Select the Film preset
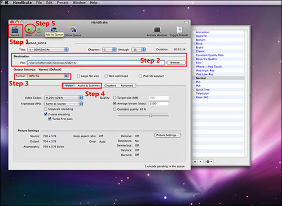Screen dimensions: 282x206 click(199, 63)
